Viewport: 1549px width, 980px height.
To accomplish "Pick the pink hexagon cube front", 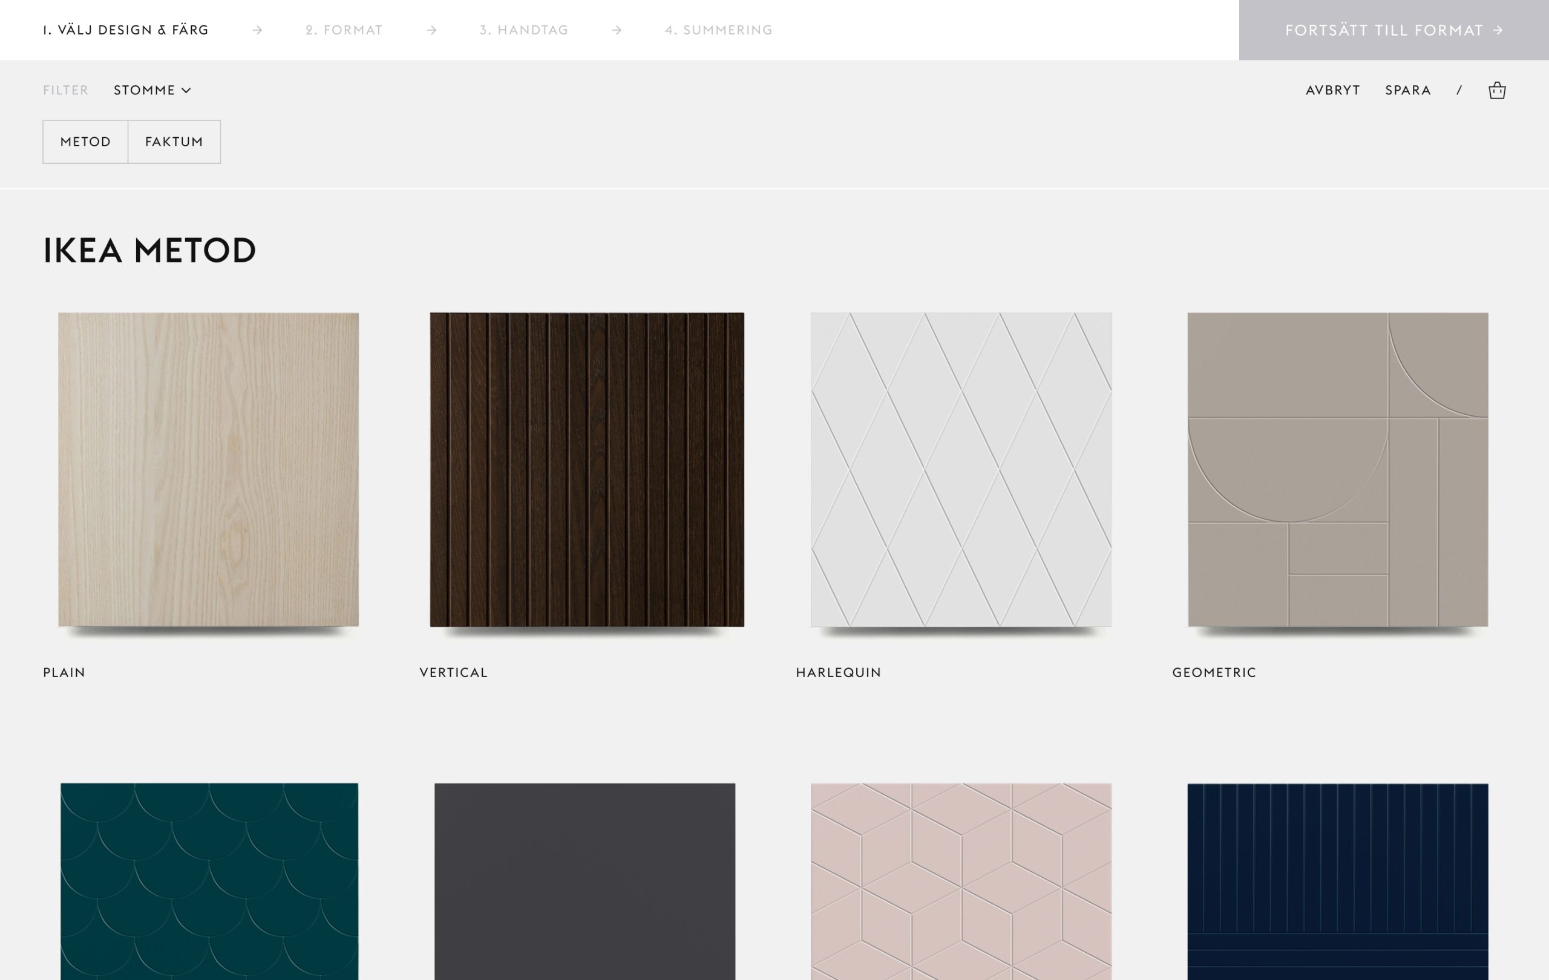I will tap(961, 881).
